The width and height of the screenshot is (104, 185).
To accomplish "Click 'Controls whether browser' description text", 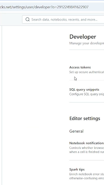I will pyautogui.click(x=87, y=148).
